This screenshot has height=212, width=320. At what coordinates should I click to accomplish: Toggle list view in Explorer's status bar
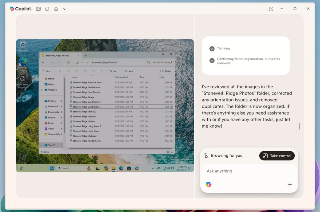pyautogui.click(x=168, y=152)
